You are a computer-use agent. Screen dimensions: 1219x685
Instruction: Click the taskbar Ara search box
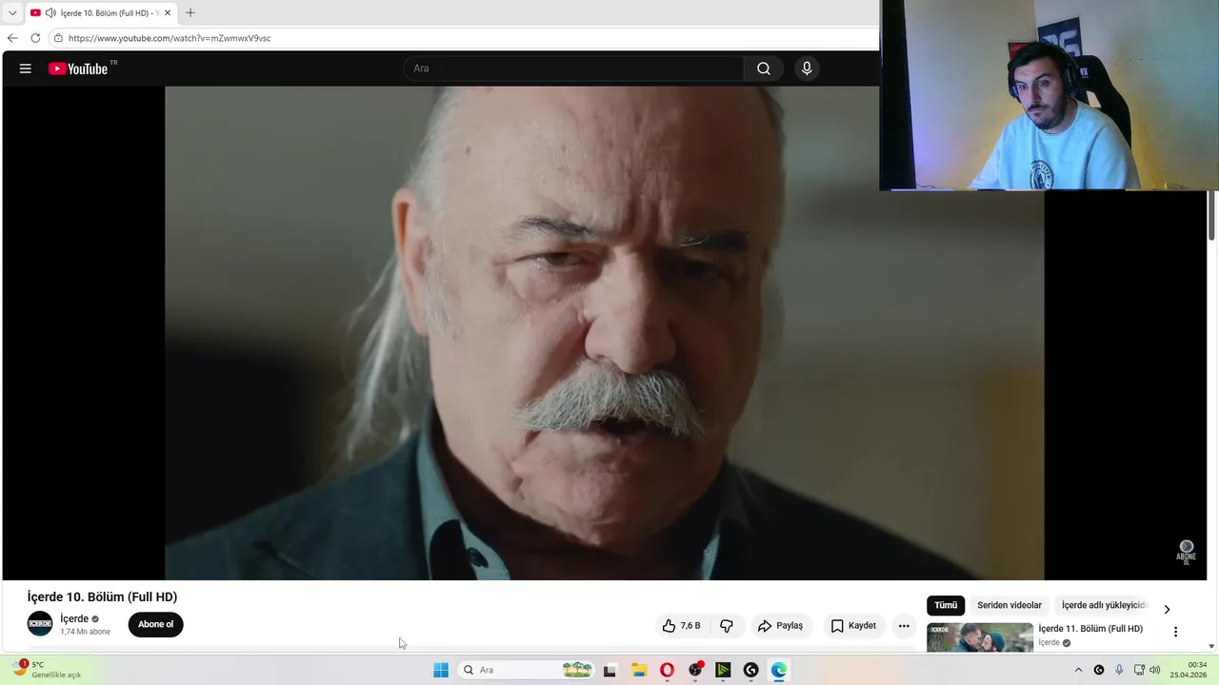(527, 670)
